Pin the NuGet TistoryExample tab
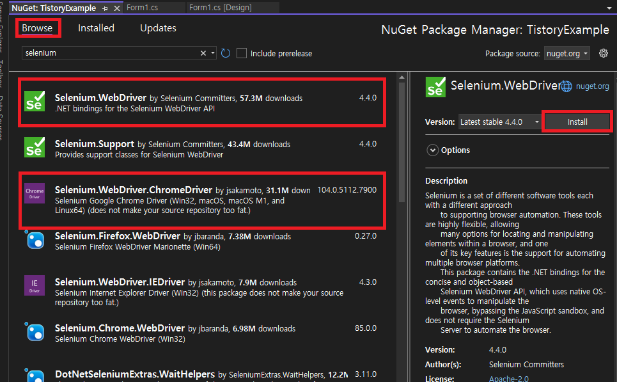Image resolution: width=617 pixels, height=382 pixels. click(x=105, y=8)
